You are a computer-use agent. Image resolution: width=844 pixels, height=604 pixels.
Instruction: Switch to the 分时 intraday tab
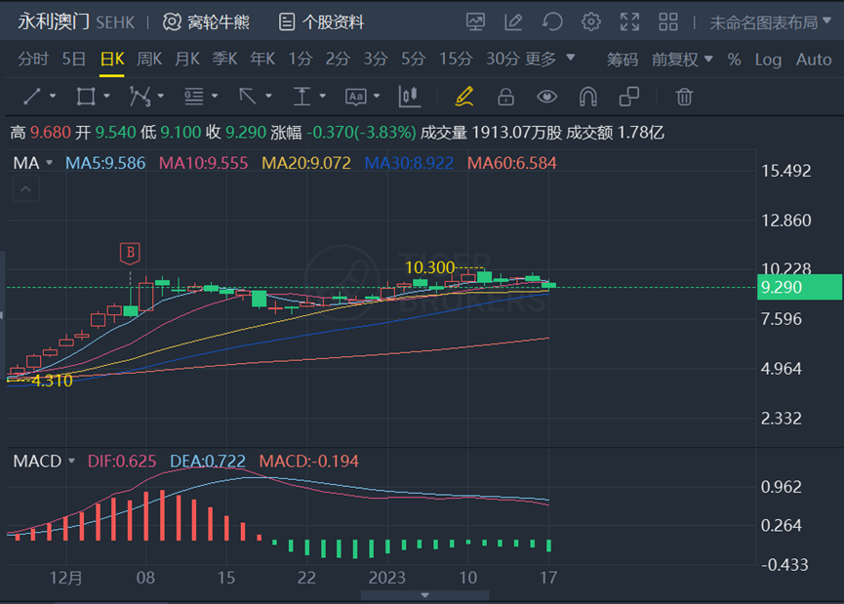coord(33,59)
